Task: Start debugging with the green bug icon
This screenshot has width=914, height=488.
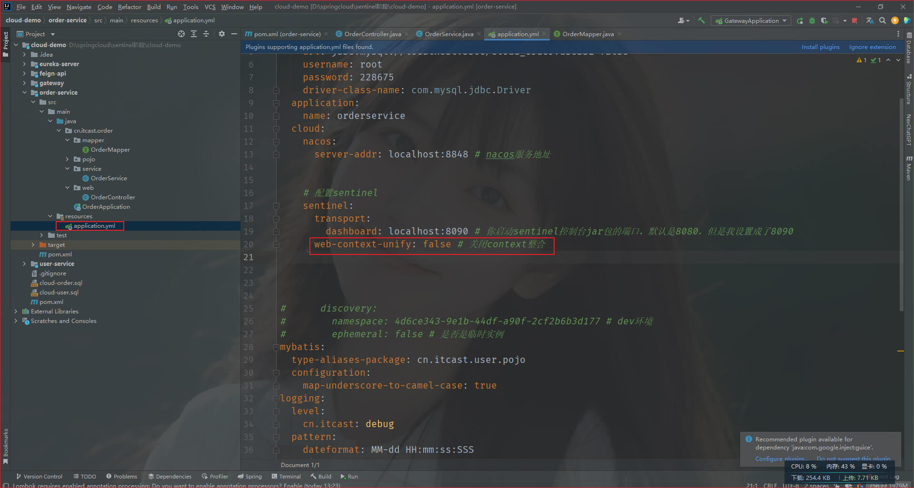Action: coord(812,20)
